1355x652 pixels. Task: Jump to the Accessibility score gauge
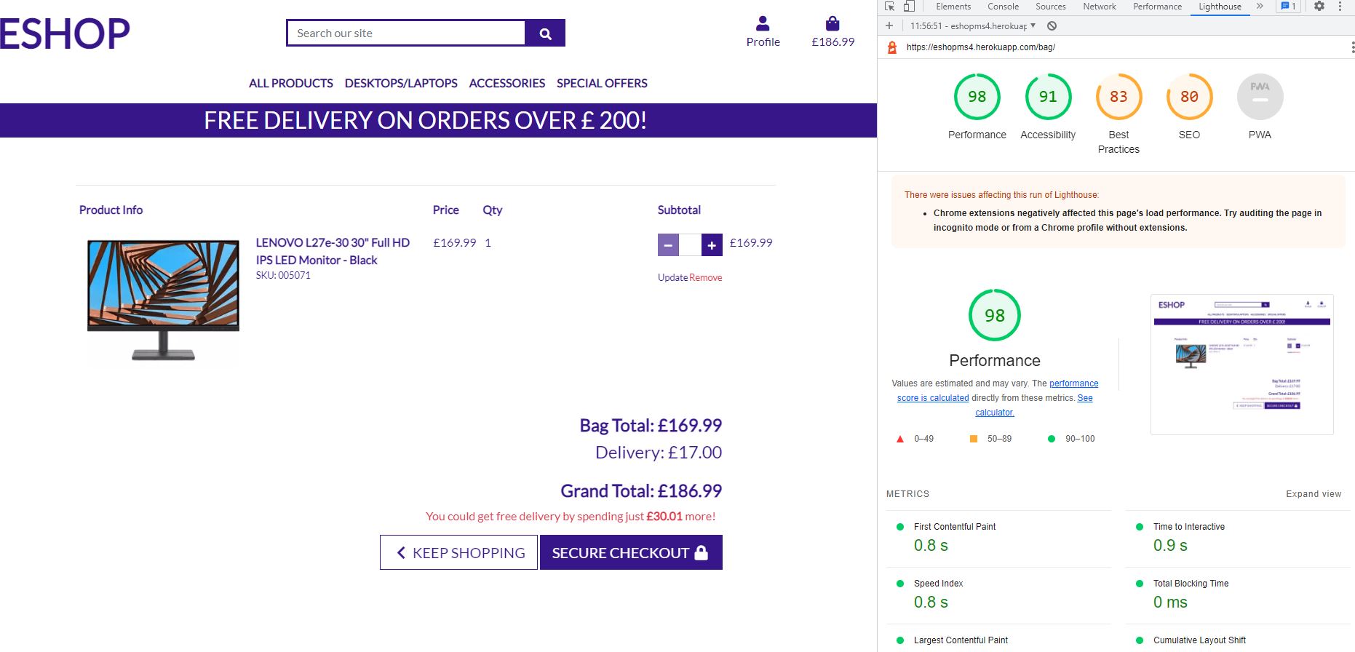(1048, 98)
